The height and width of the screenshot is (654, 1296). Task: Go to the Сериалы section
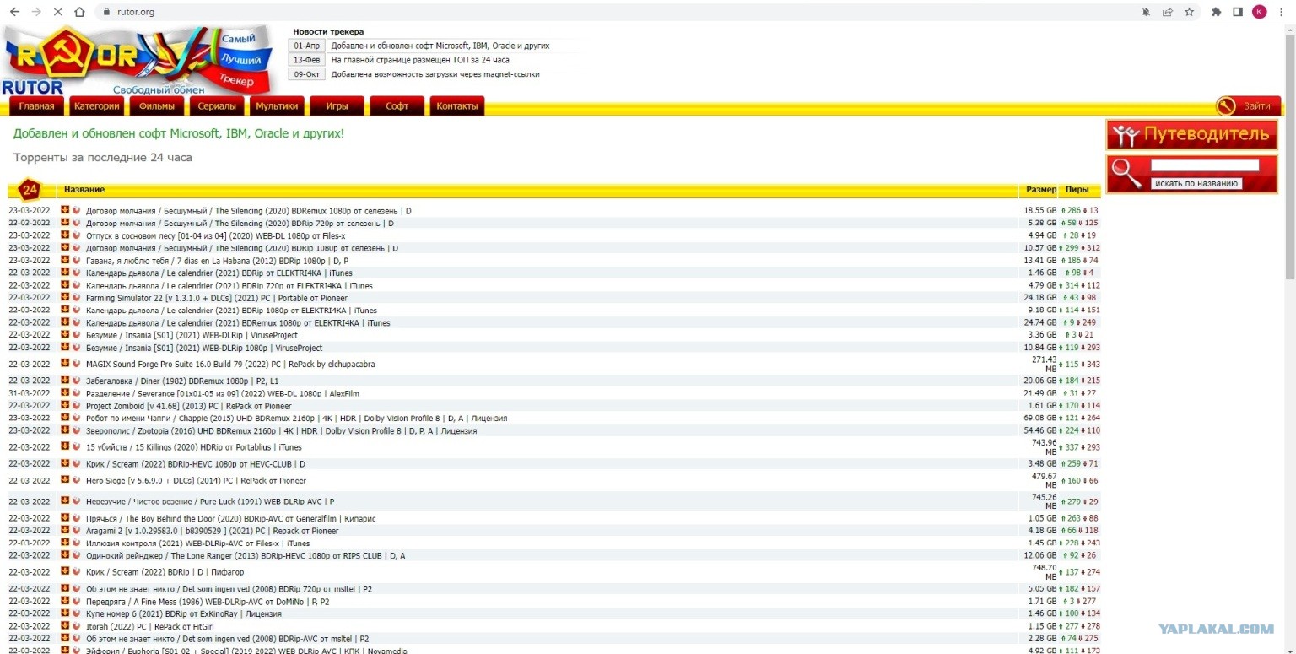[217, 106]
